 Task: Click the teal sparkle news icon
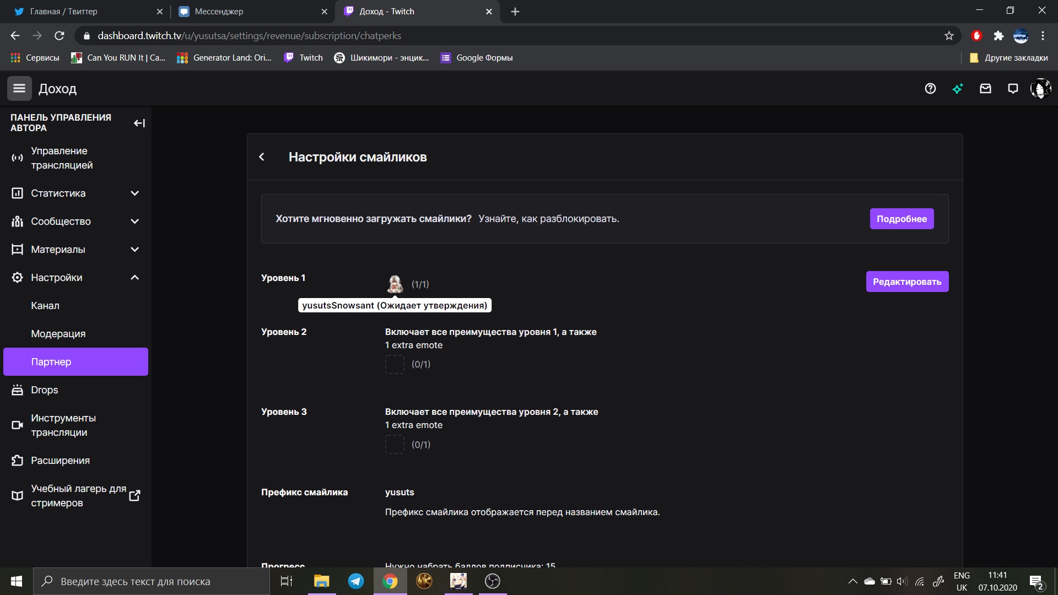click(958, 89)
